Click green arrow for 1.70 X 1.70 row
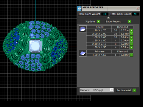 tap(131, 31)
